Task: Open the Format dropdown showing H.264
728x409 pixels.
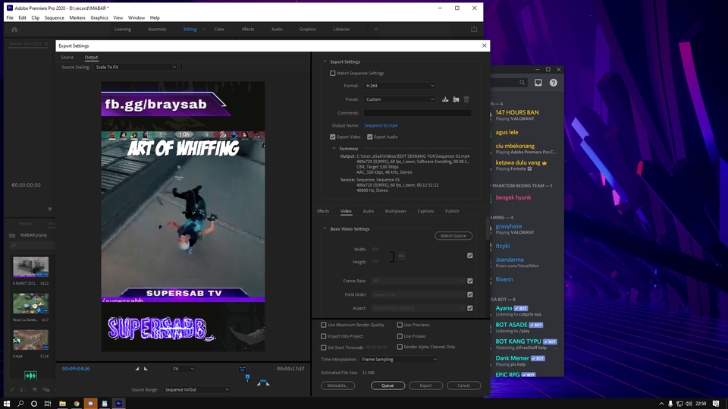Action: point(399,86)
